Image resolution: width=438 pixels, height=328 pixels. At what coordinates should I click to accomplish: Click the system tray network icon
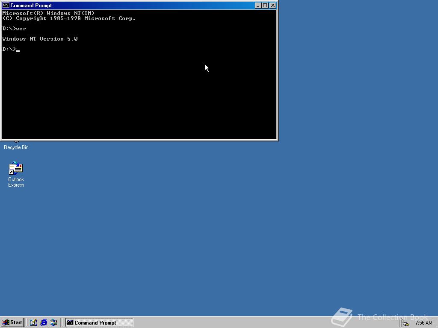click(405, 323)
